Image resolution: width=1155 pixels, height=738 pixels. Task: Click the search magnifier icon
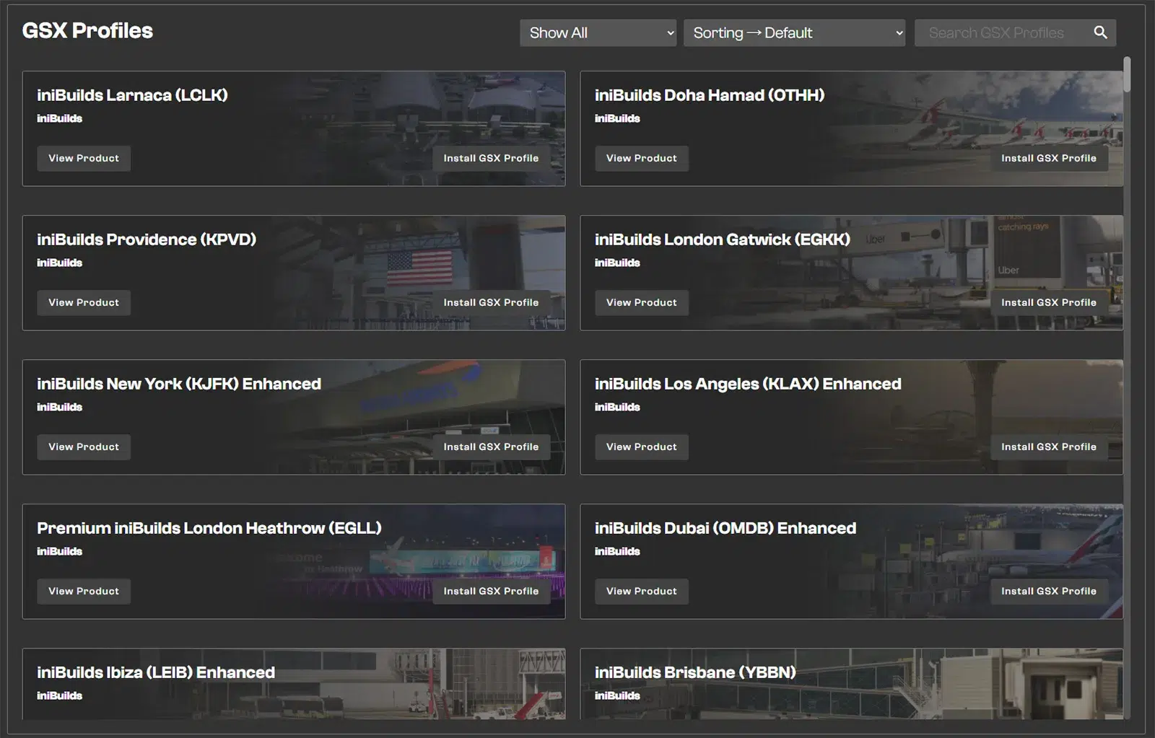1100,32
